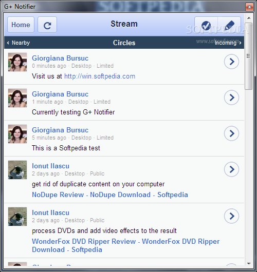Click Giorgiana's avatar in the 1 minute post
The height and width of the screenshot is (272, 257).
click(x=17, y=98)
